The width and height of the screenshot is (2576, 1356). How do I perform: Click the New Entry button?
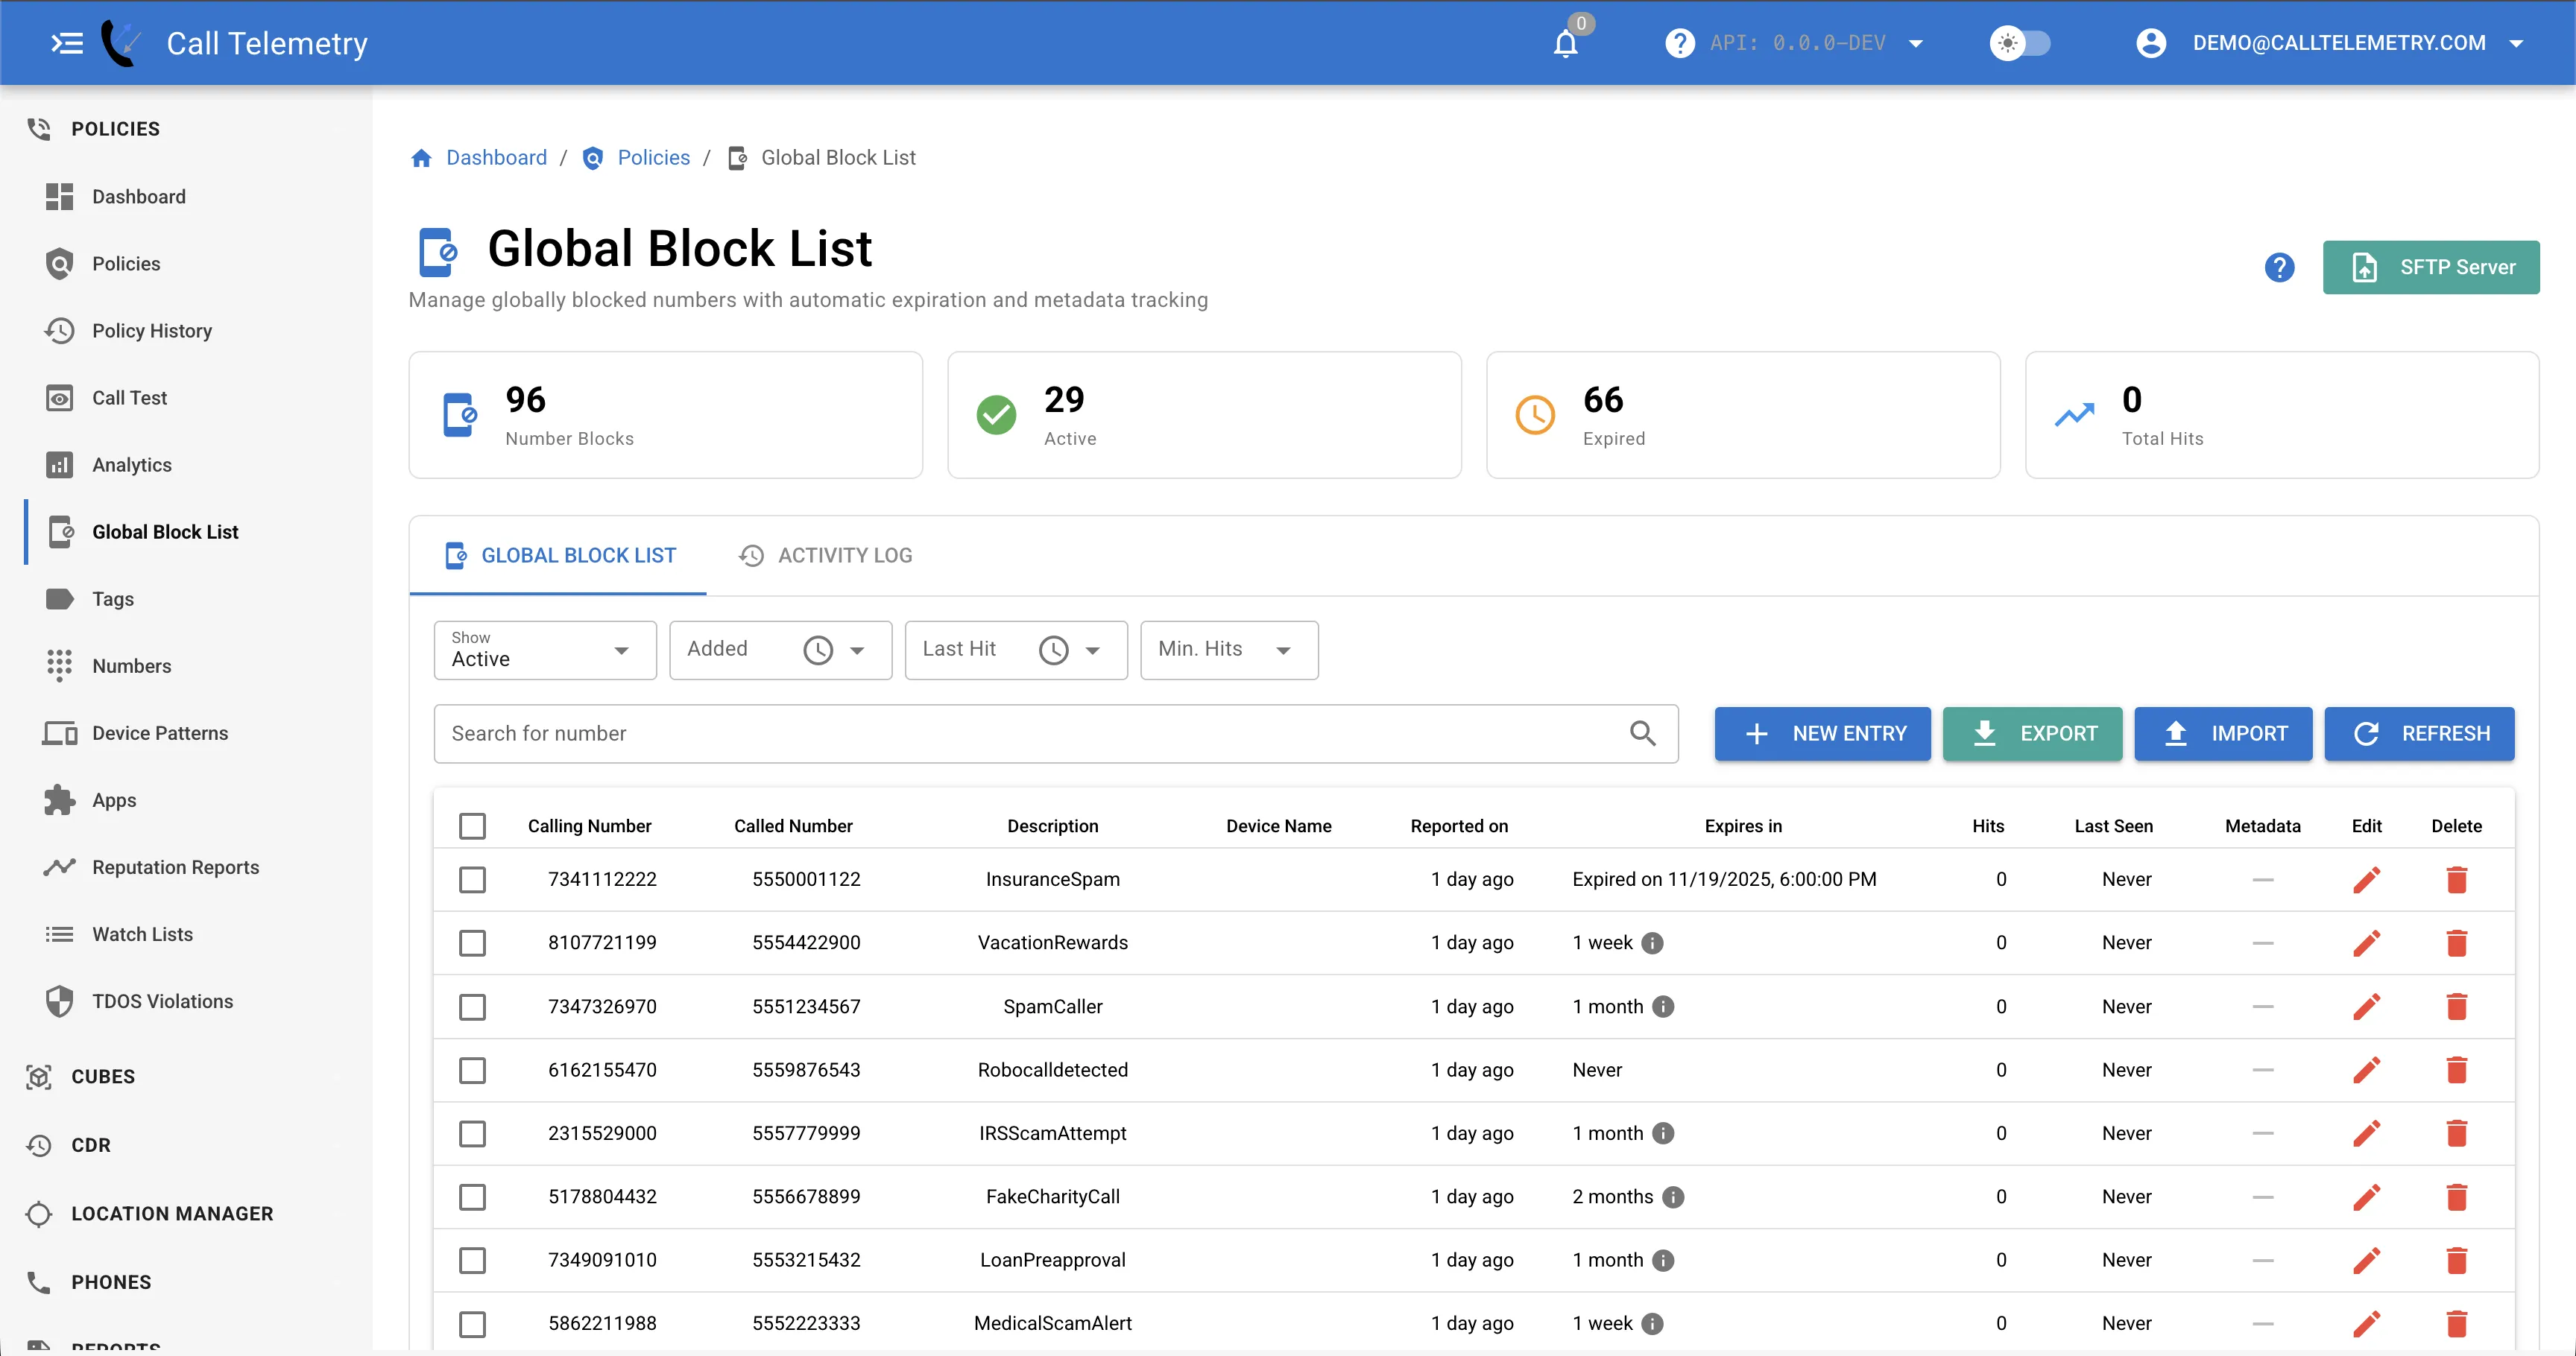[1822, 733]
